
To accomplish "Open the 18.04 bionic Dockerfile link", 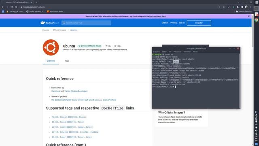I will (69, 117).
